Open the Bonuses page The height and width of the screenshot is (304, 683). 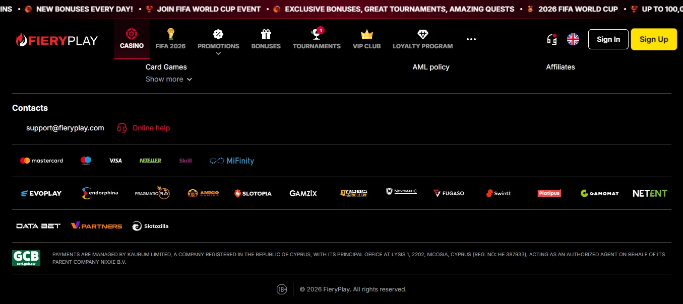pos(266,39)
